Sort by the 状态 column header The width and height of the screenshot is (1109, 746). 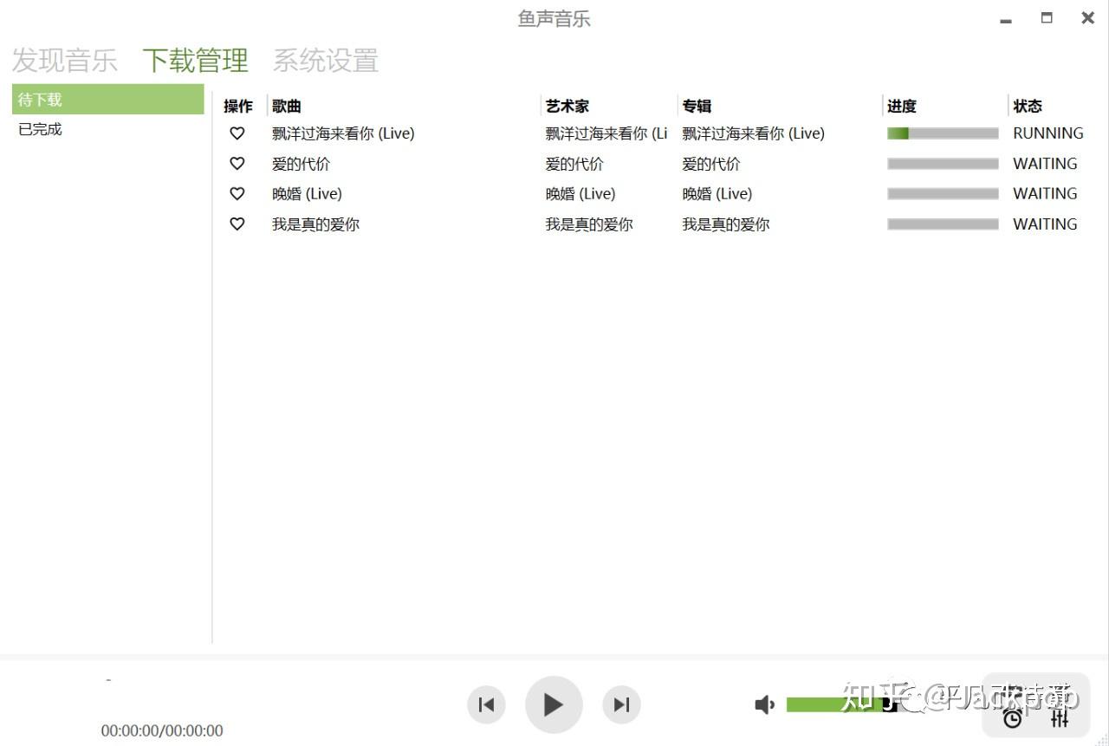1028,107
